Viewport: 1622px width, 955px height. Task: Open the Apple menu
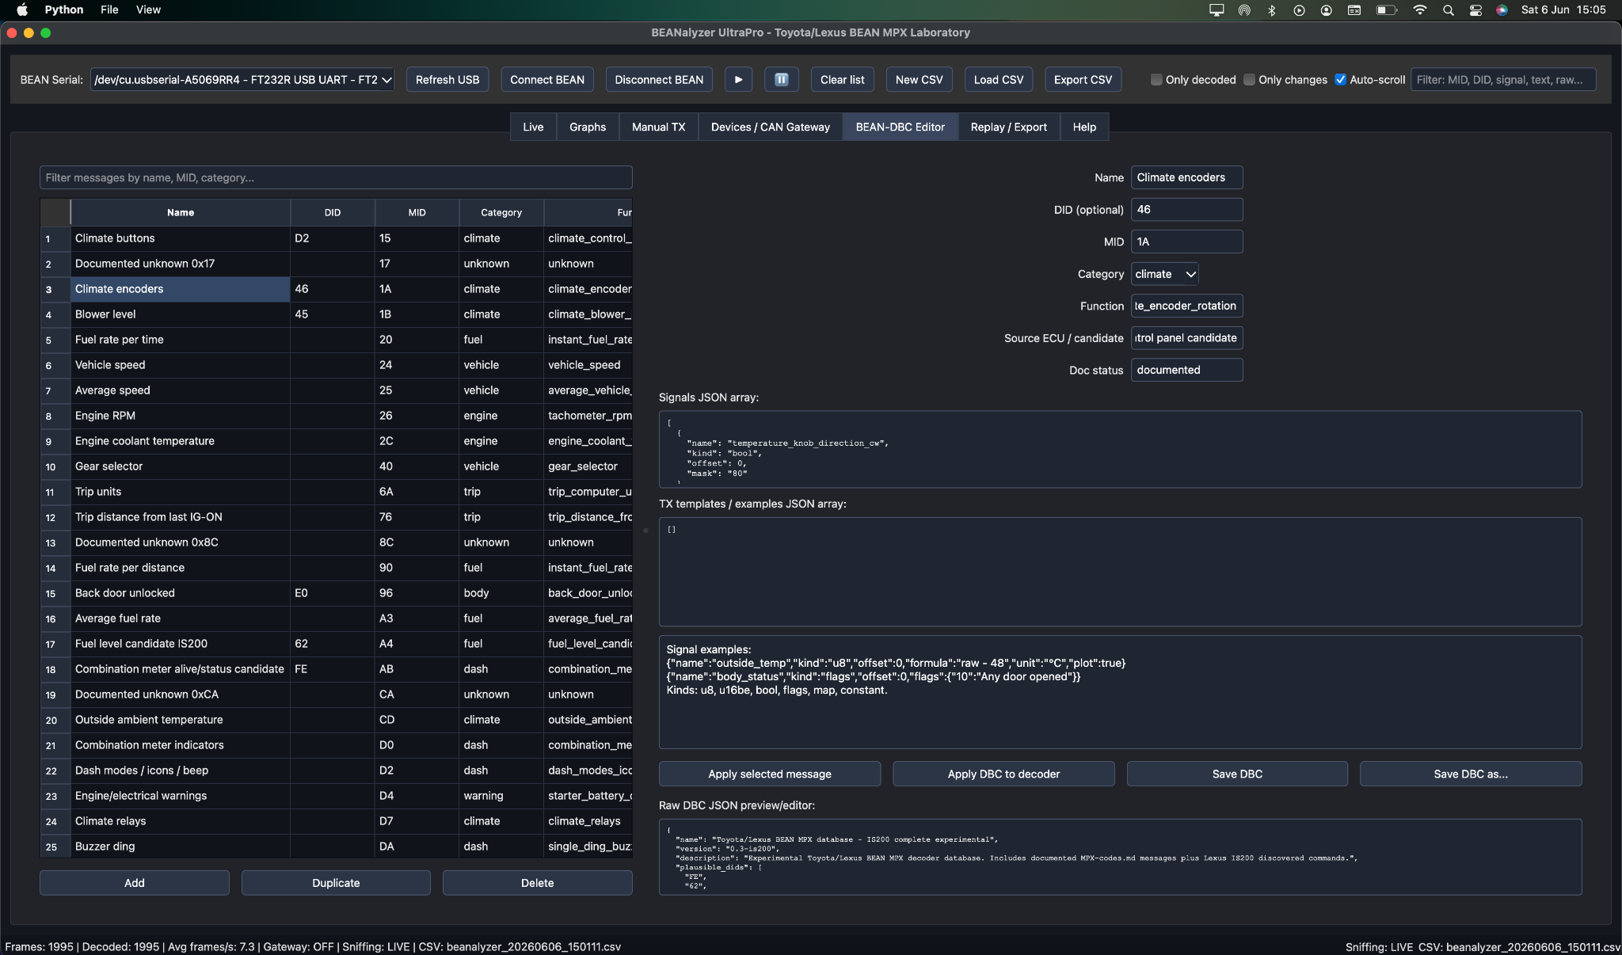[x=22, y=10]
